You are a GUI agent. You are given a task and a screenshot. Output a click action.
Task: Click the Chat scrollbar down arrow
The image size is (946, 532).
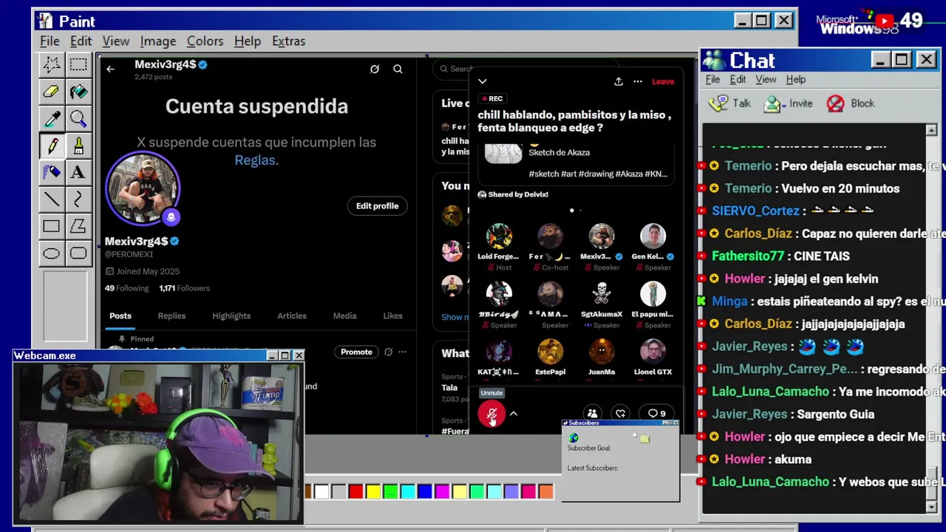click(x=931, y=507)
